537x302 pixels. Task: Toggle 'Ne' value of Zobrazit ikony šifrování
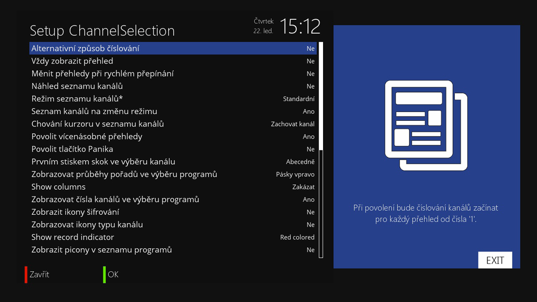pos(311,212)
